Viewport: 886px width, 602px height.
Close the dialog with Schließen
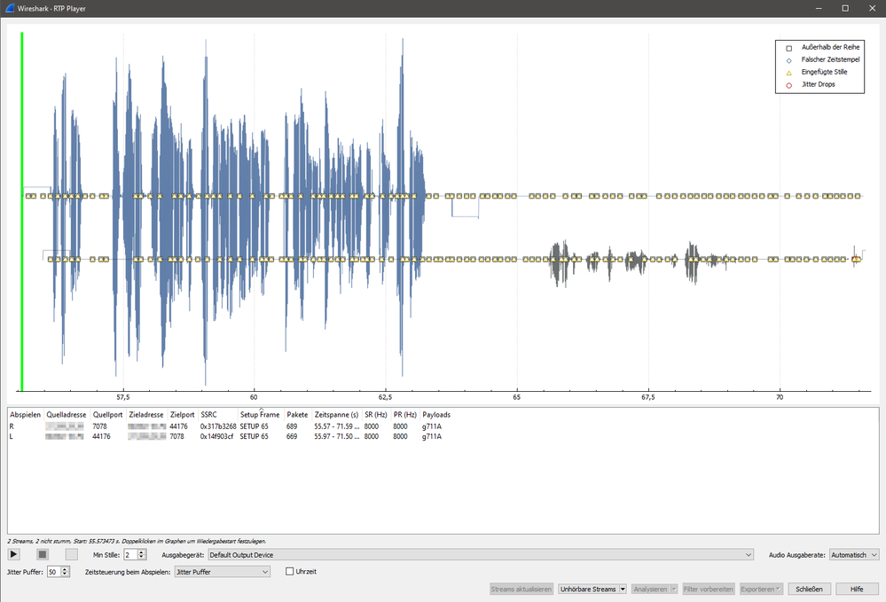tap(809, 589)
